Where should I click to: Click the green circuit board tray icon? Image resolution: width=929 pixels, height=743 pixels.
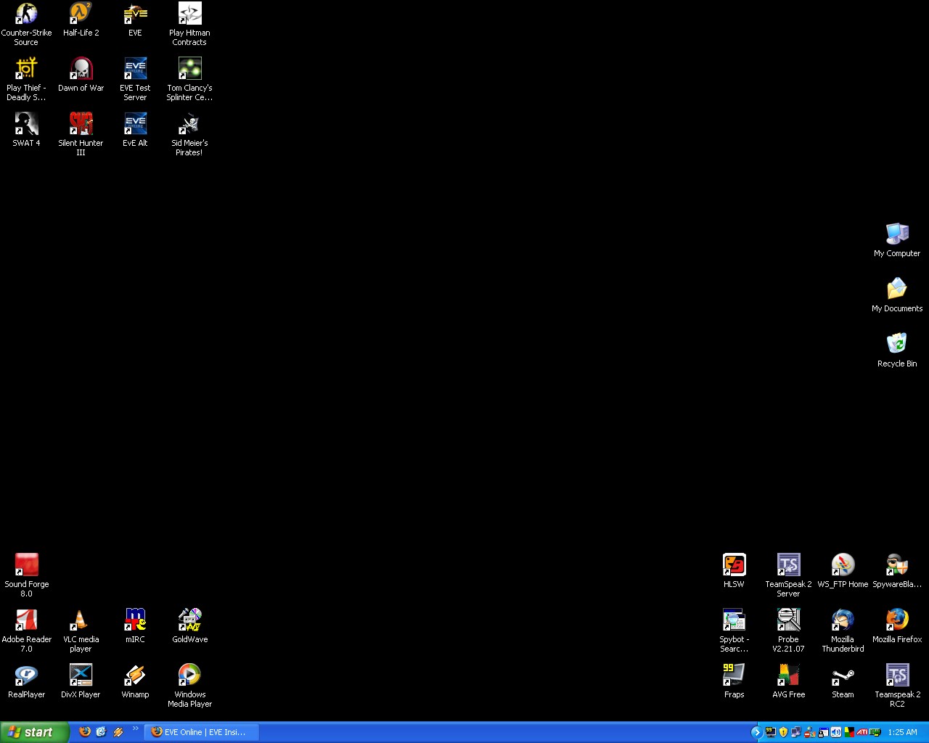coord(875,732)
